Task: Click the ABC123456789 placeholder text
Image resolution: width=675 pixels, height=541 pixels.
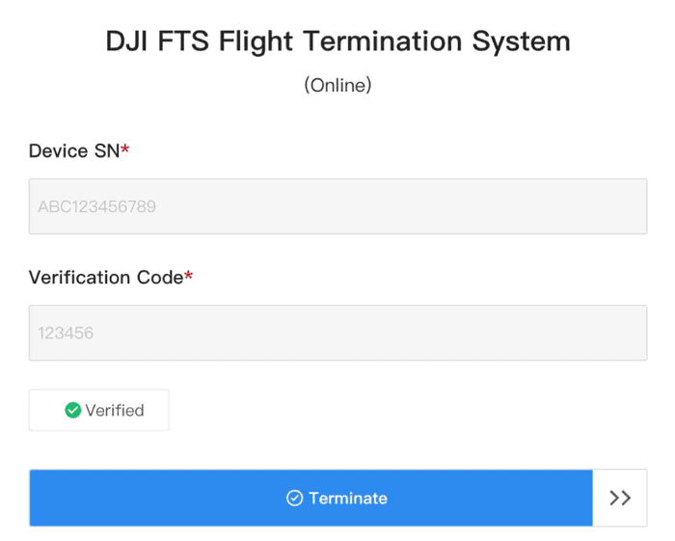Action: (x=96, y=206)
